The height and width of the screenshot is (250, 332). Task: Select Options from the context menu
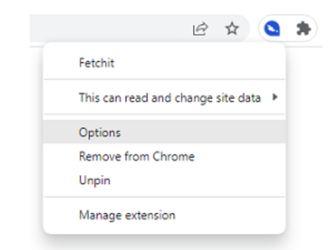click(99, 133)
